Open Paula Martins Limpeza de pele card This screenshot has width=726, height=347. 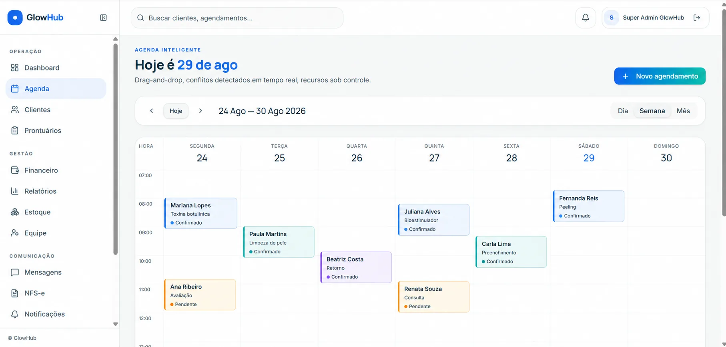(279, 242)
